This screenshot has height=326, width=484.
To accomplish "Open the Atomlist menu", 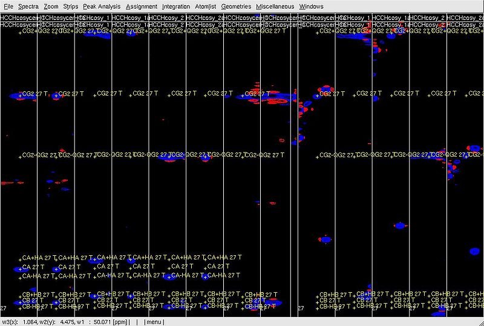I will click(x=206, y=6).
